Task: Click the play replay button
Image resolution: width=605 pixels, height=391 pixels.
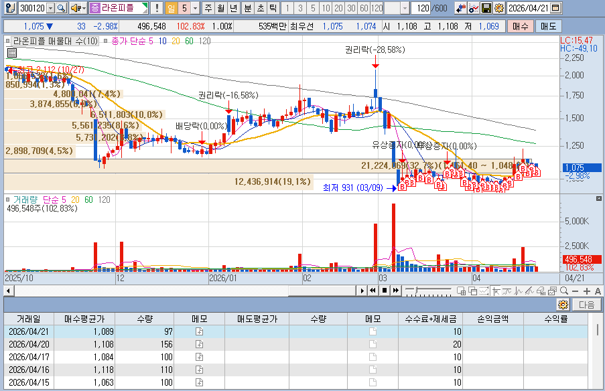Action: 362,291
